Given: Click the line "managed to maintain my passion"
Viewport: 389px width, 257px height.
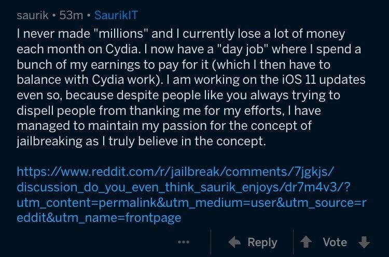Looking at the screenshot, I should 164,126.
